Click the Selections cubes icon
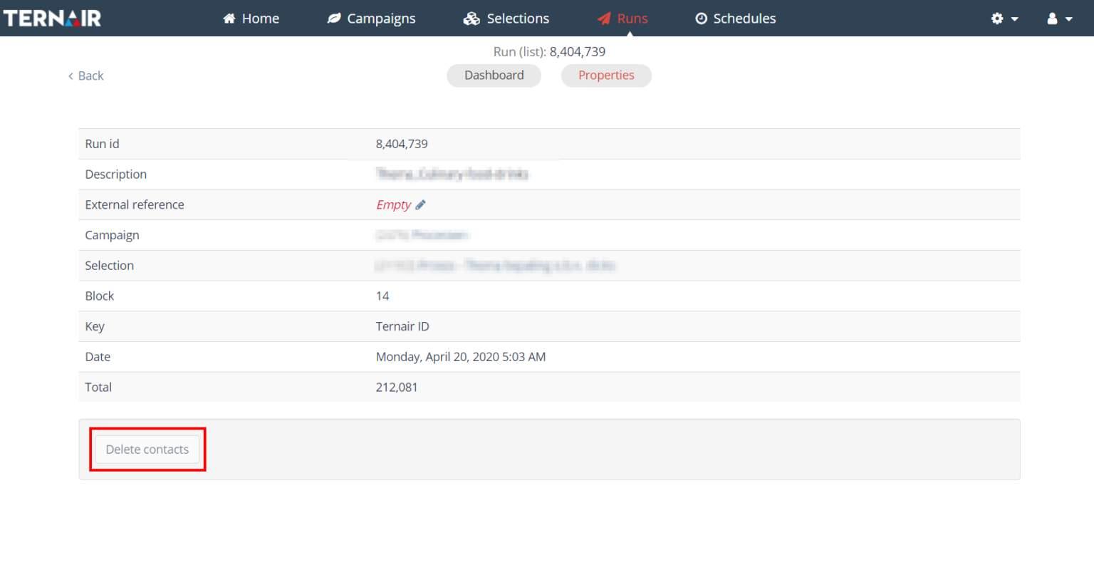Viewport: 1094px width, 572px height. coord(472,19)
